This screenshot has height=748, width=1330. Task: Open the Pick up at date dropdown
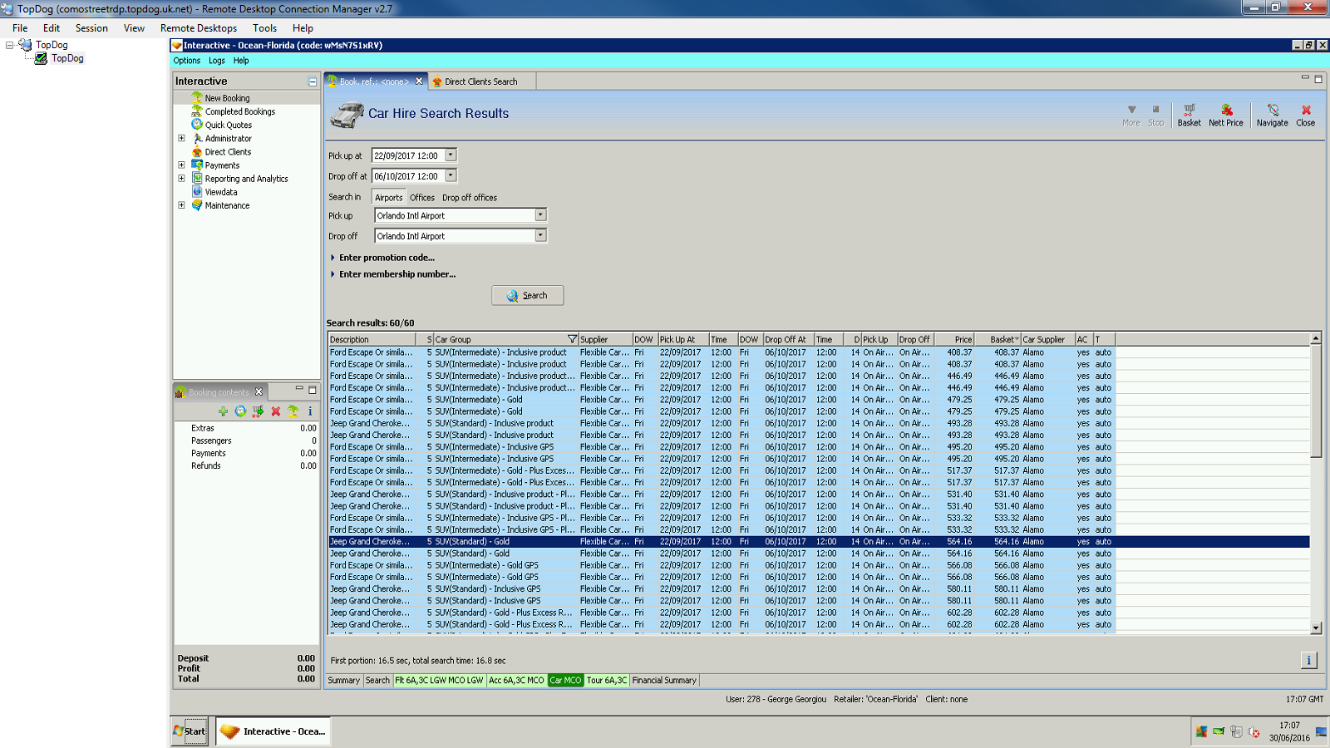coord(451,155)
